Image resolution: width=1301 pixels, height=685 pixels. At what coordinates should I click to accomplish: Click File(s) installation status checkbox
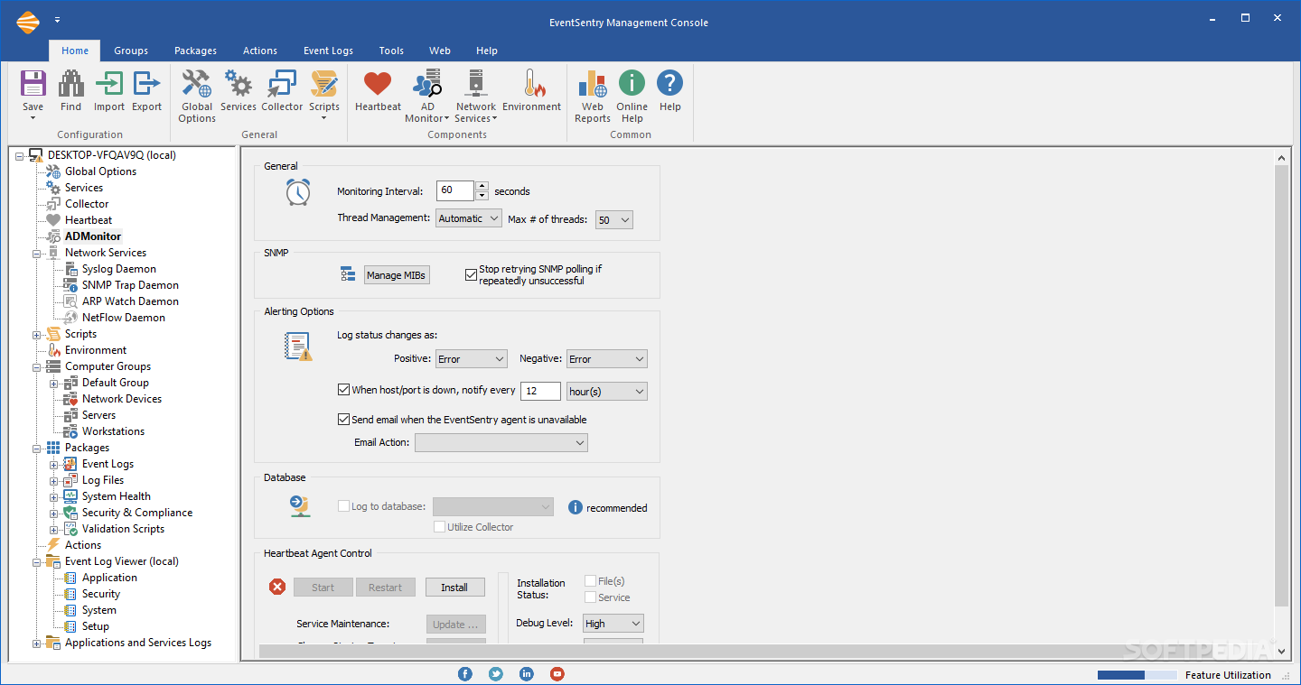click(x=590, y=581)
